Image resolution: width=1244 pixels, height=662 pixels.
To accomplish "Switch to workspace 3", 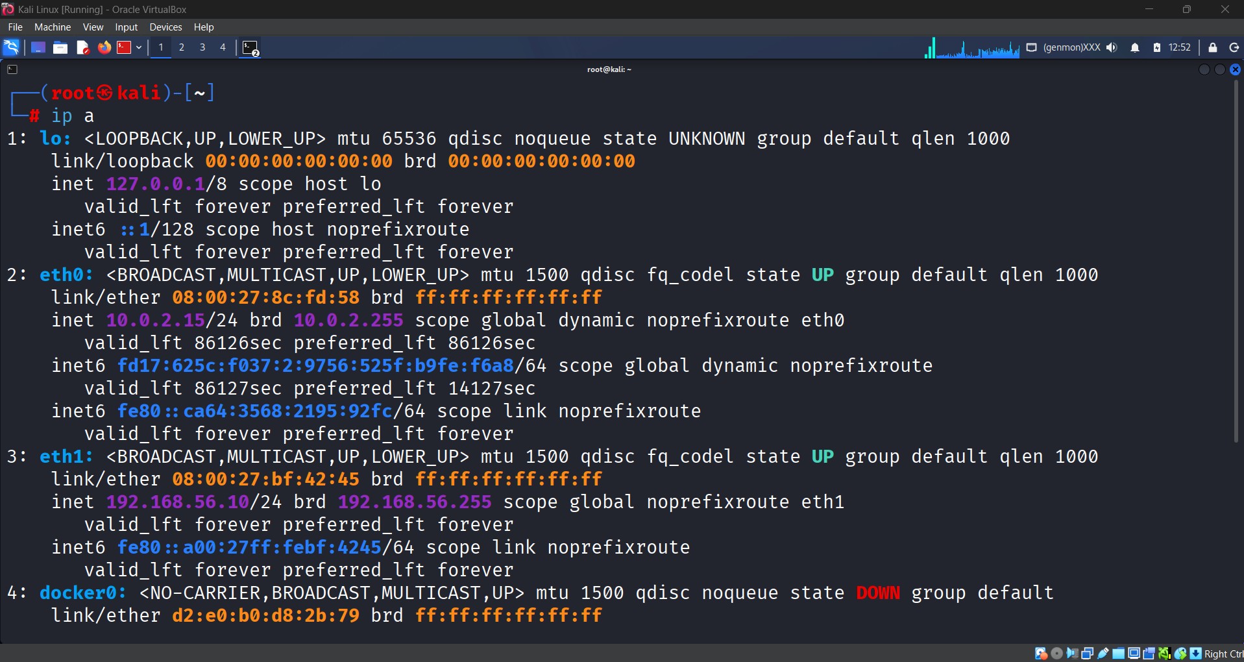I will point(202,47).
